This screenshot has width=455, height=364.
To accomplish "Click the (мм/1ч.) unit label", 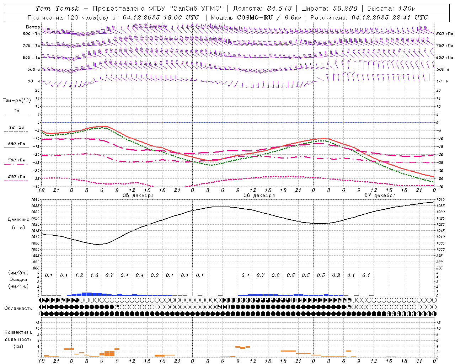I will coord(18,286).
